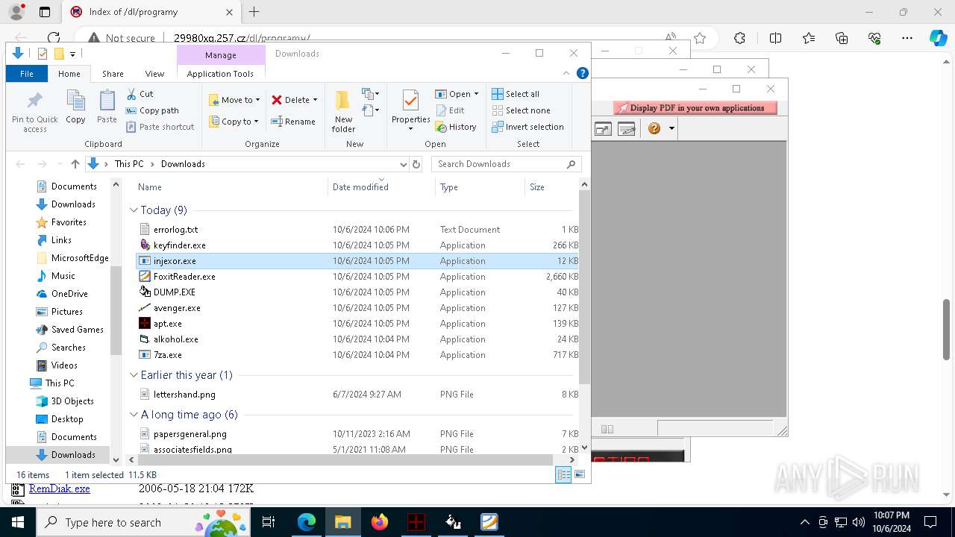The width and height of the screenshot is (955, 537).
Task: Open Copy to dropdown
Action: 234,122
